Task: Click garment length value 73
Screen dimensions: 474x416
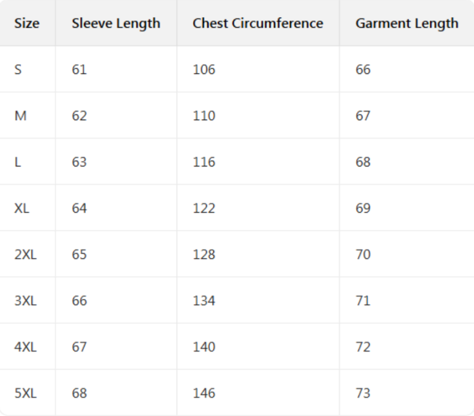Action: (x=363, y=393)
